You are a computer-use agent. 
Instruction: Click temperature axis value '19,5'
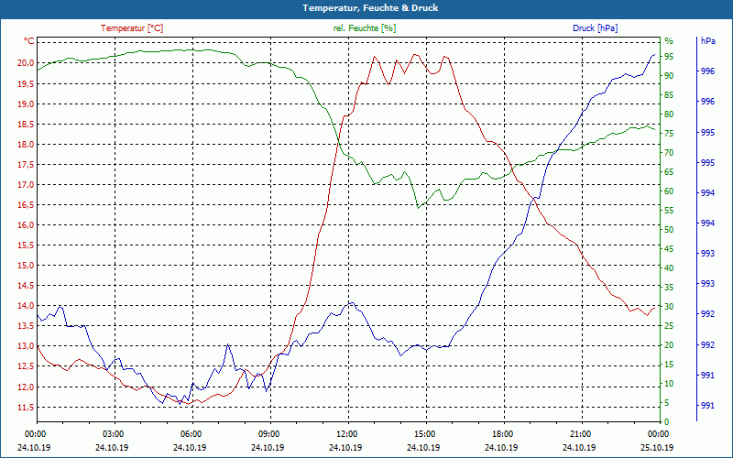point(26,83)
